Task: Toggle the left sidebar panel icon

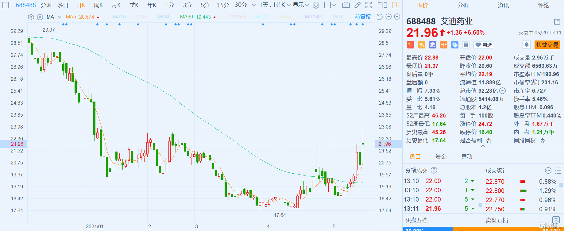Action: click(6, 5)
